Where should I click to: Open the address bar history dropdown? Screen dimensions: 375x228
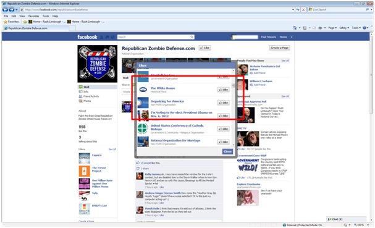[293, 9]
